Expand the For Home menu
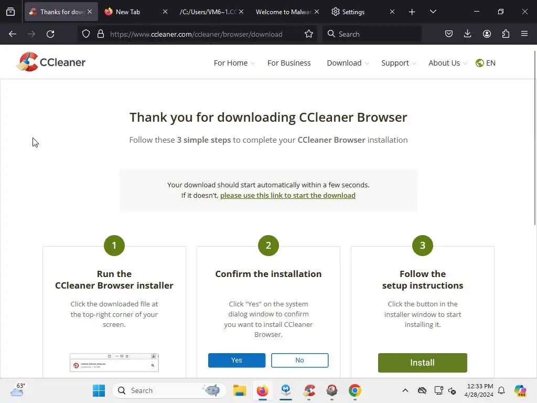Viewport: 537px width, 403px height. click(234, 63)
